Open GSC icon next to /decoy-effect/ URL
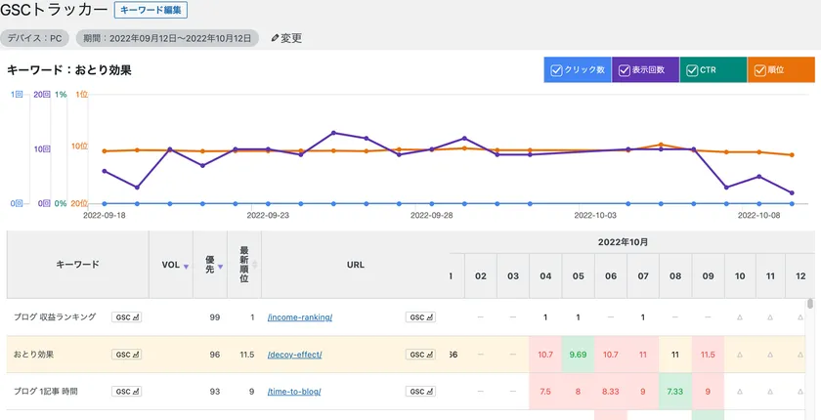 tap(421, 355)
